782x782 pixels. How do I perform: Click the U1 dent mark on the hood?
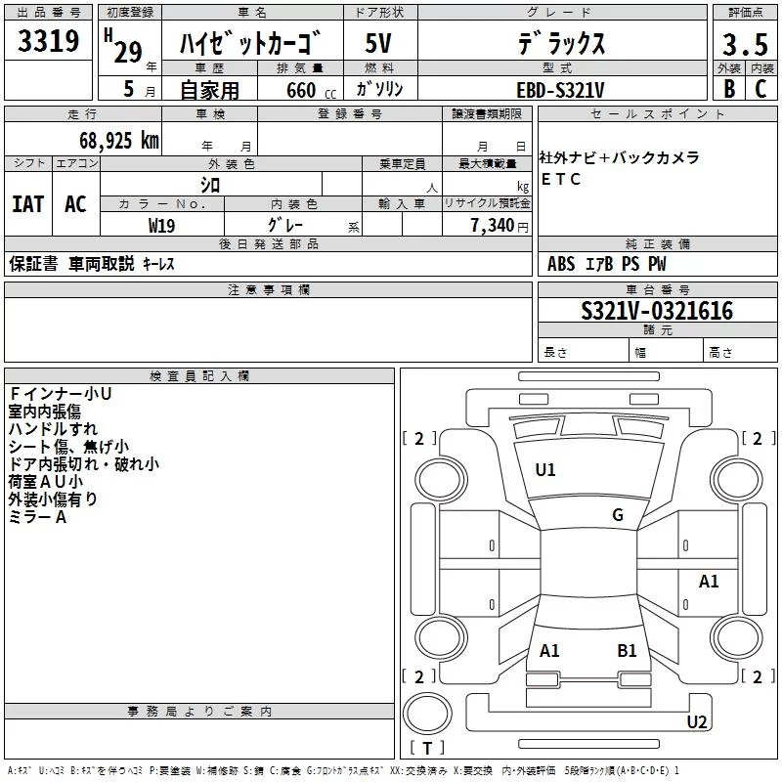545,470
